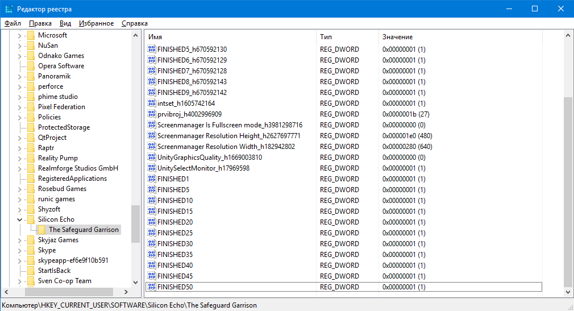This screenshot has width=574, height=311.
Task: Click the tree pane scroll-down arrow
Action: pos(135,282)
